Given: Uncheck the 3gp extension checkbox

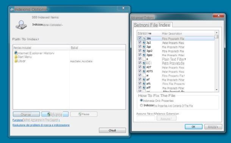Looking at the screenshot, I should [140, 46].
